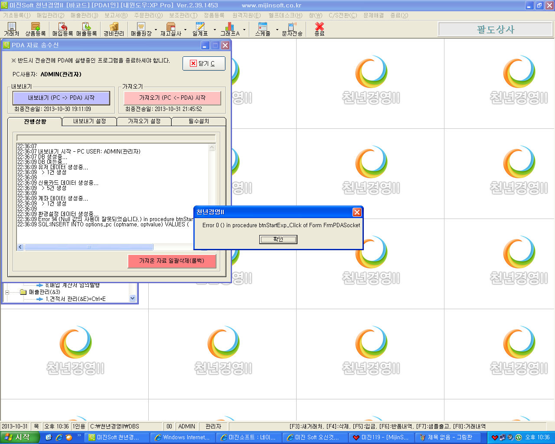555x444 pixels.
Task: Select 1.견적서 관리 tree item
Action: point(75,299)
